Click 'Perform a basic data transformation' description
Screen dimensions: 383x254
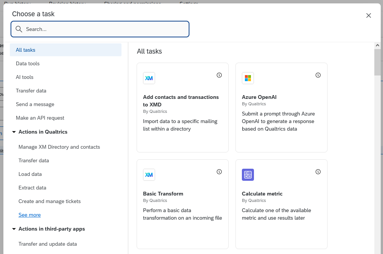point(183,214)
